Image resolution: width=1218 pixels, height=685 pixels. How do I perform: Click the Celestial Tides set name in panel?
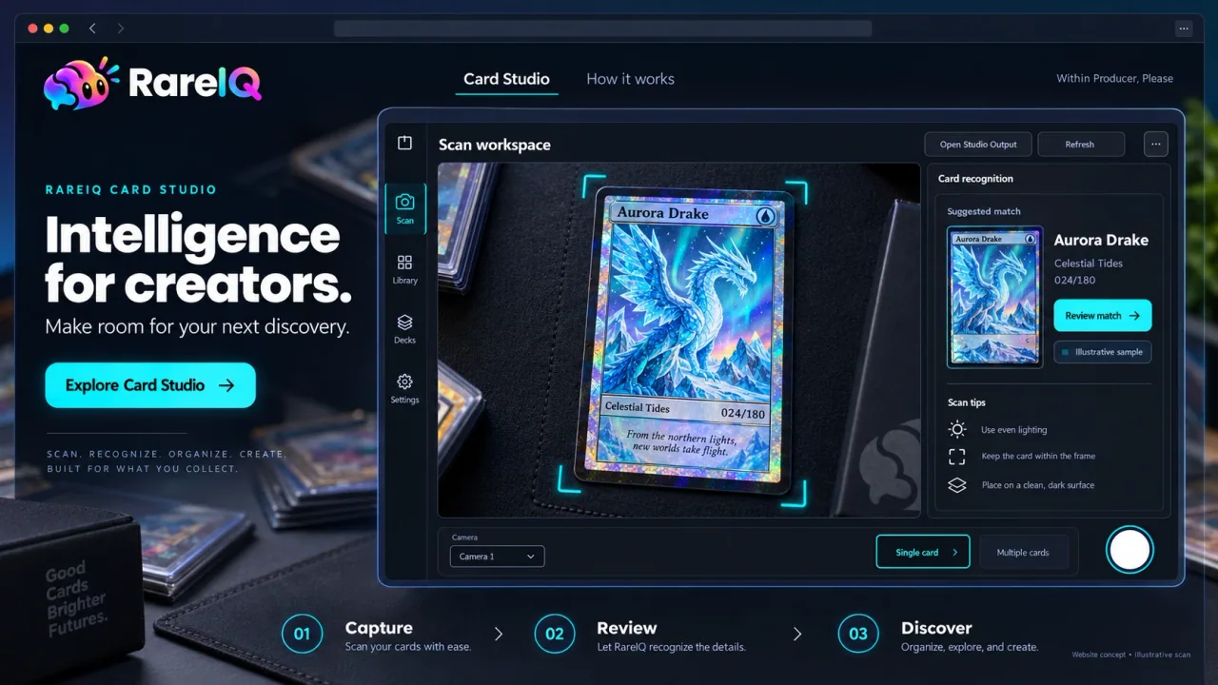[1089, 264]
